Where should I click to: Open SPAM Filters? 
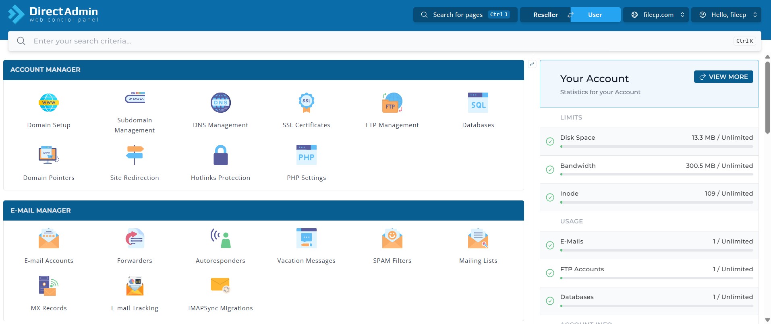click(392, 239)
